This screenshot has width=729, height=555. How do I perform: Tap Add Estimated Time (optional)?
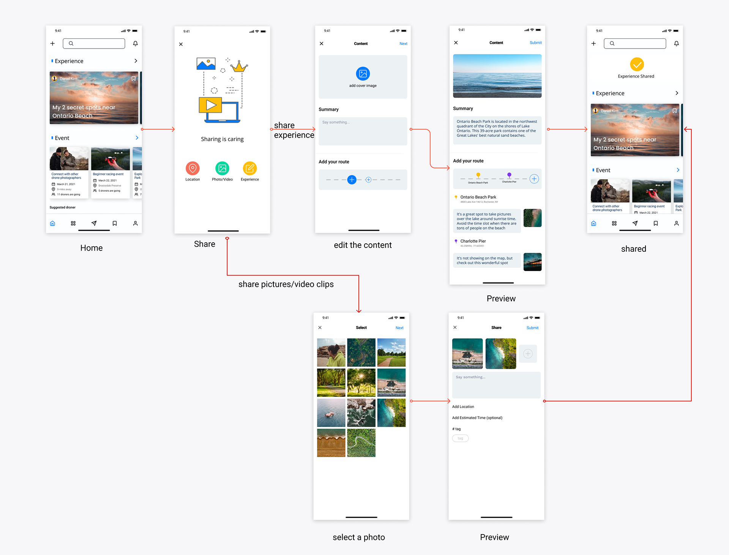point(477,418)
